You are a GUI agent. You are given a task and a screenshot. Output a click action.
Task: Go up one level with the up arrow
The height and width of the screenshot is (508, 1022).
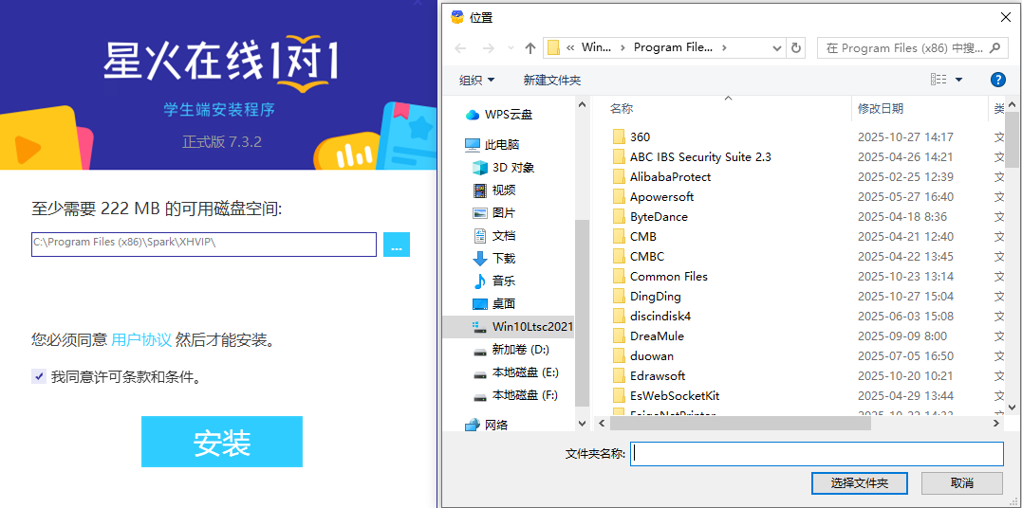point(530,48)
